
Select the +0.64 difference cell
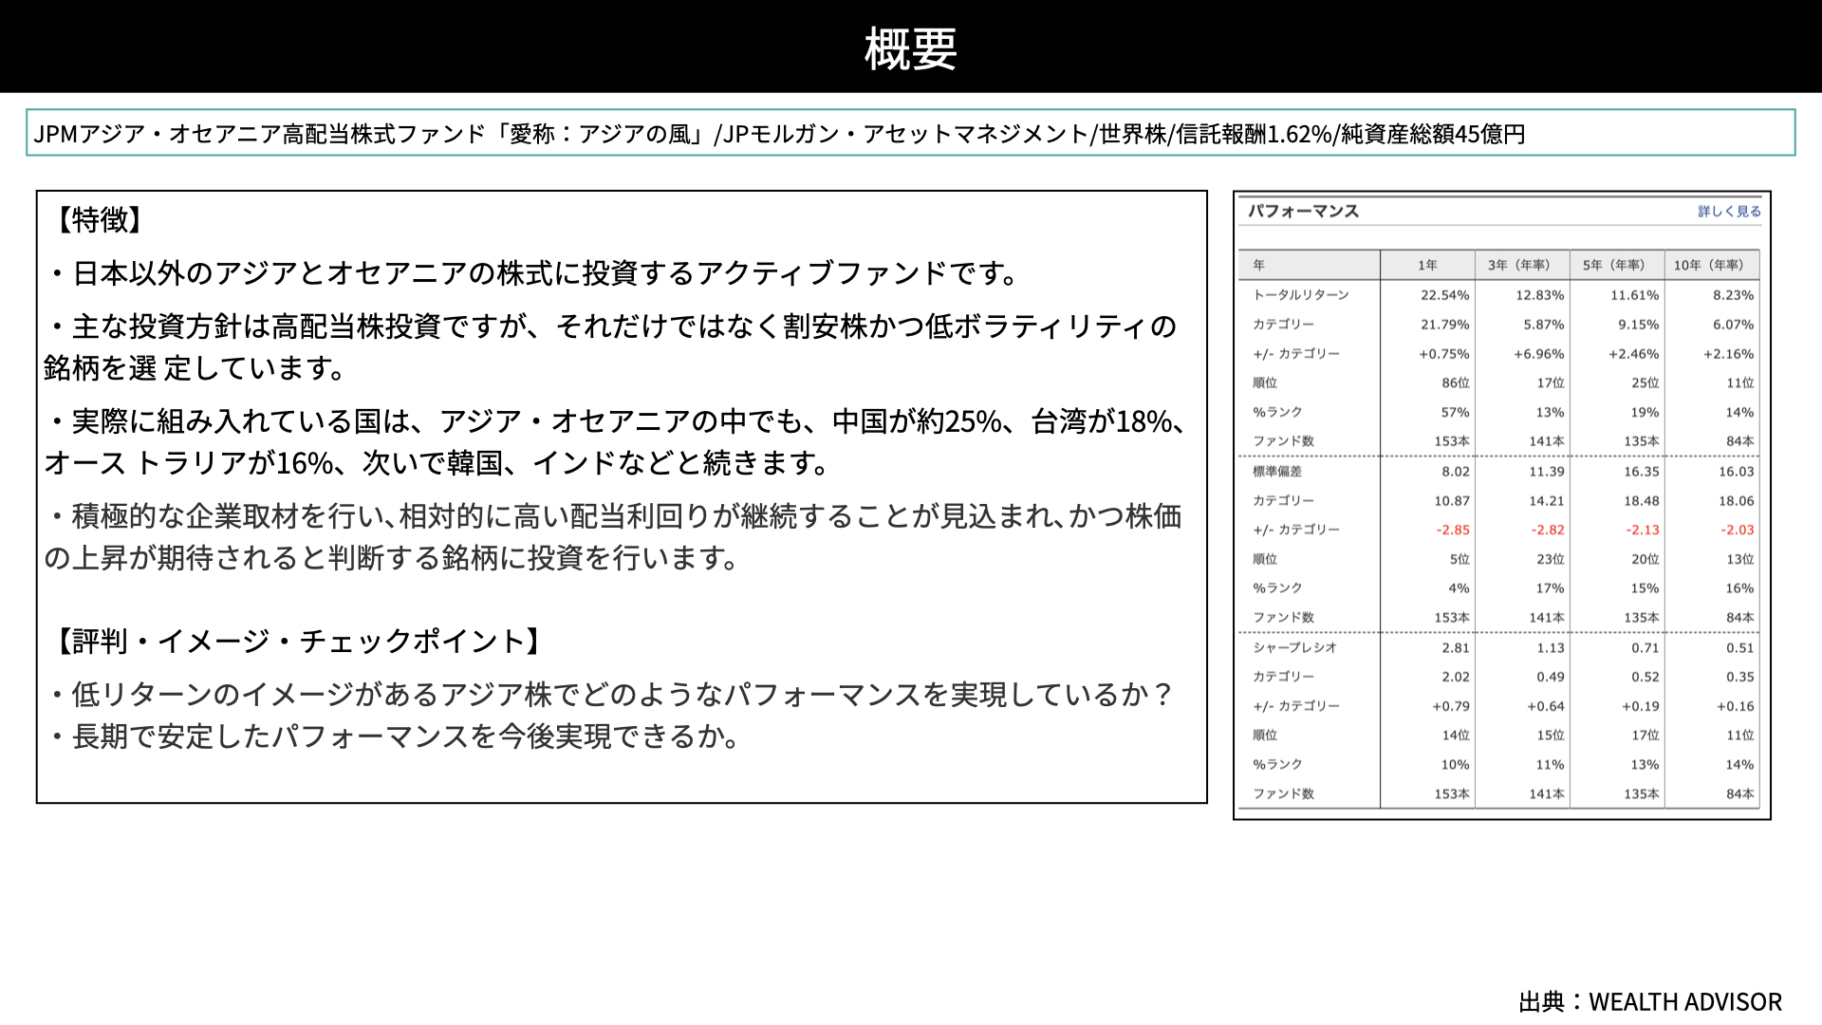(1545, 706)
